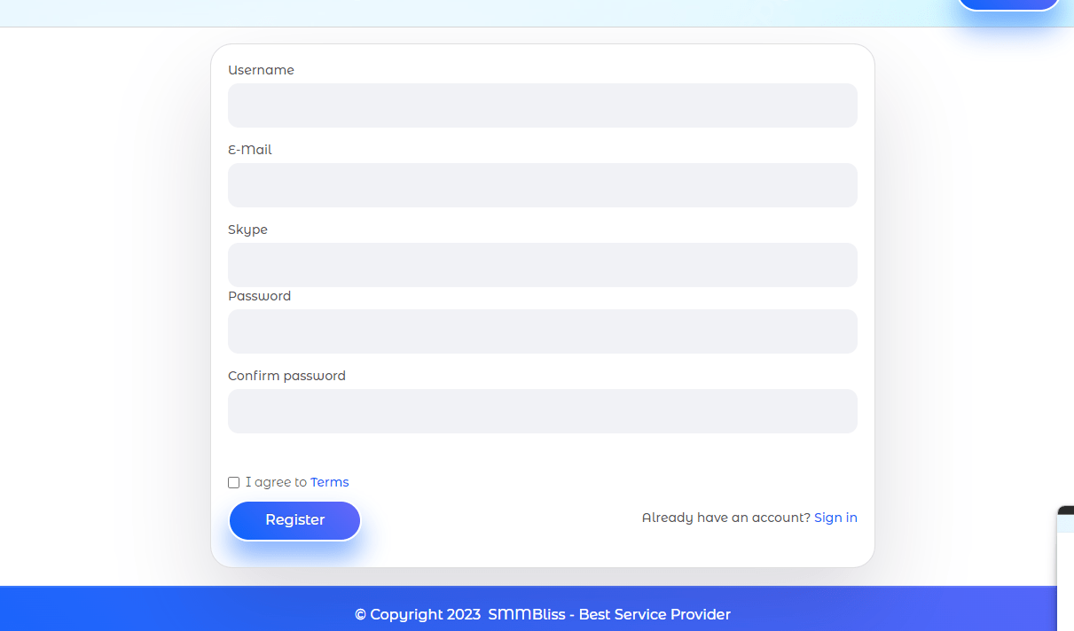Click the Username label text
Image resolution: width=1074 pixels, height=631 pixels.
pyautogui.click(x=261, y=70)
